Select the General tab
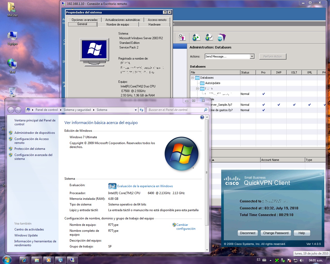 [82, 24]
